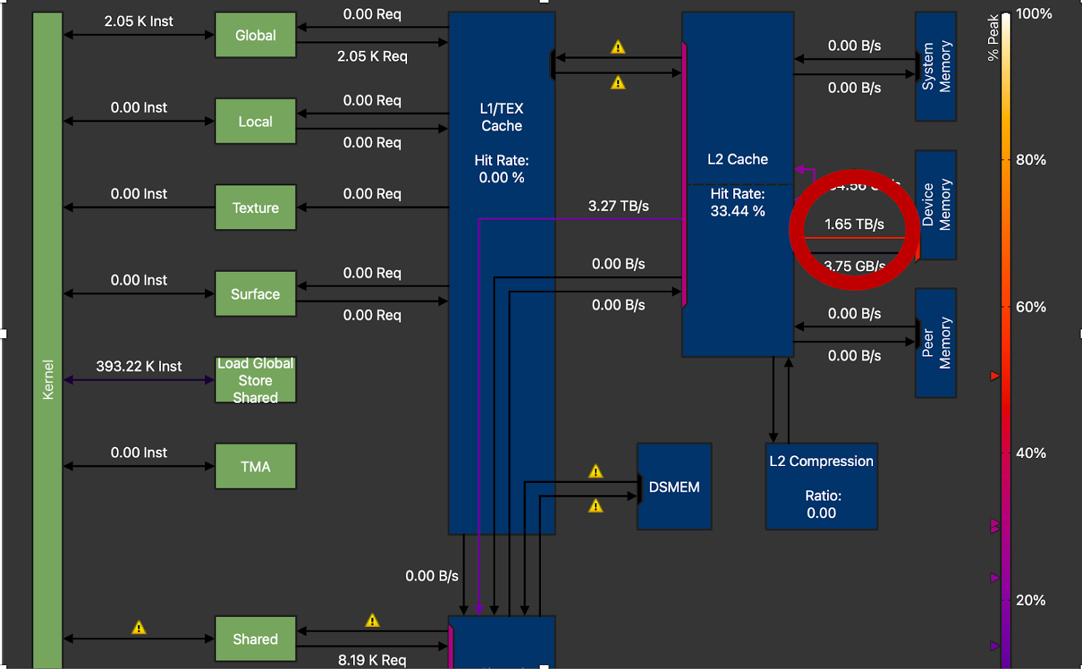Viewport: 1082px width, 669px height.
Task: Select the DSMEM block
Action: pos(674,486)
